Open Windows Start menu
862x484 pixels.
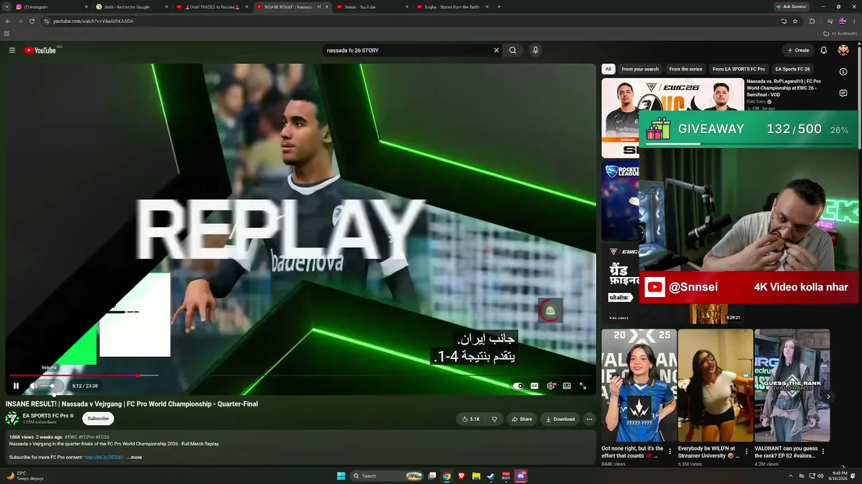click(341, 476)
